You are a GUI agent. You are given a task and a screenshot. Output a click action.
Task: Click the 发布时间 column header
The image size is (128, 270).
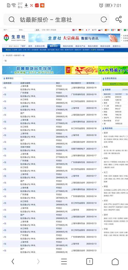click(x=90, y=83)
